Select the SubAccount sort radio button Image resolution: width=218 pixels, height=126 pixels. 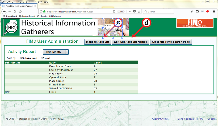pos(21,58)
